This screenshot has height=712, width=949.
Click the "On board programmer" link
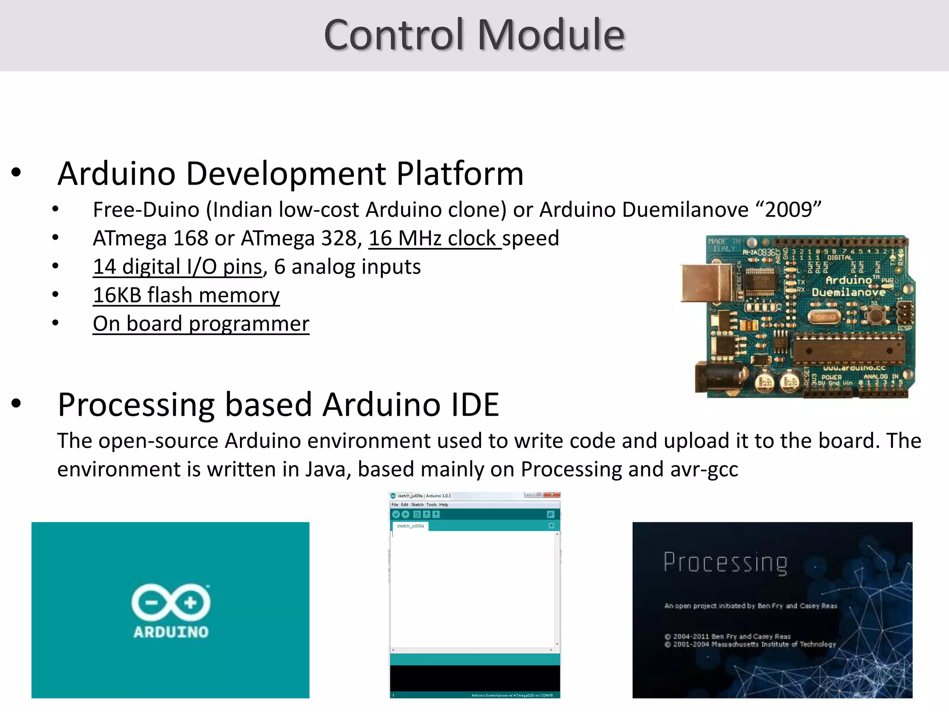point(201,324)
